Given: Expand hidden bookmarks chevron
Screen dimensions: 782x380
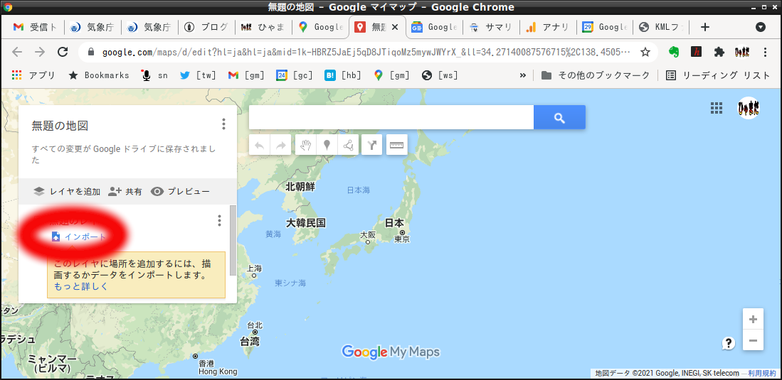Looking at the screenshot, I should (x=523, y=75).
